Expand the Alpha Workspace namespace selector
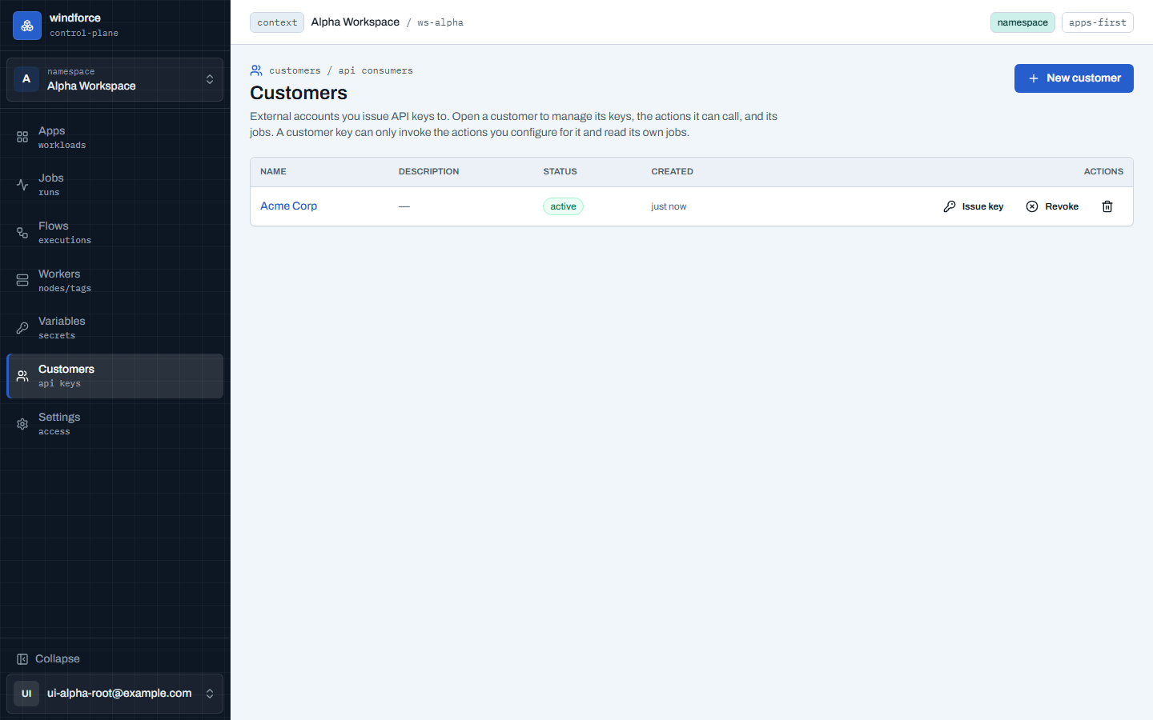Viewport: 1153px width, 720px height. click(x=114, y=79)
